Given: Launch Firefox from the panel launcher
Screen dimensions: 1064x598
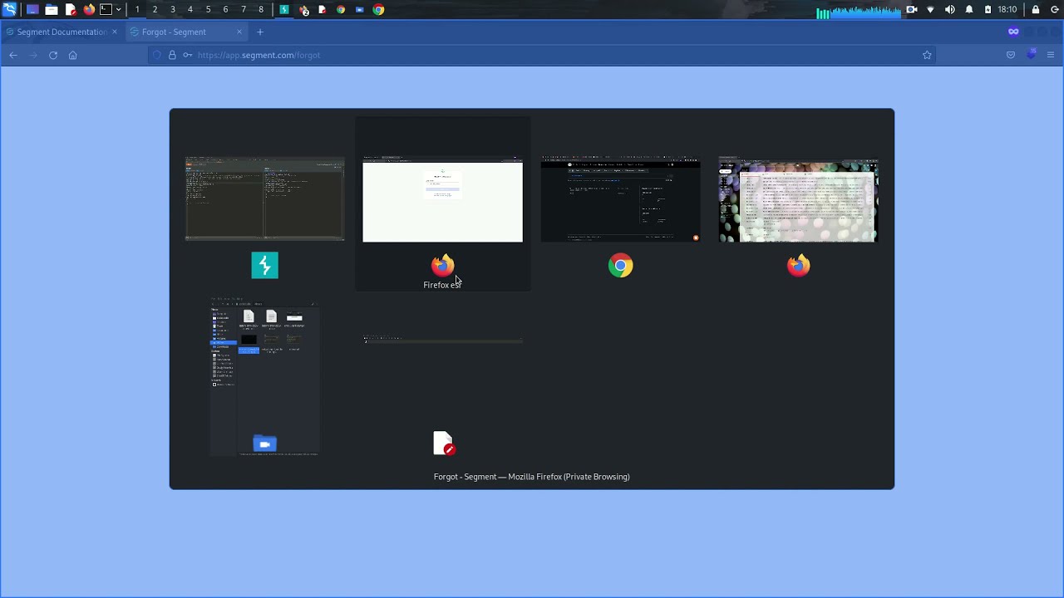Looking at the screenshot, I should 89,10.
